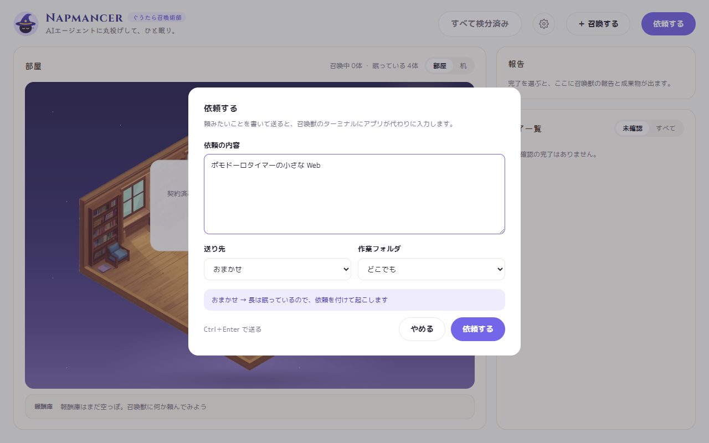Click the 依頼の内容 text area
This screenshot has width=709, height=443.
[354, 194]
